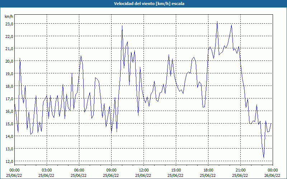The width and height of the screenshot is (287, 179).
Task: Click the 26/06/22 date label
Action: point(273,175)
